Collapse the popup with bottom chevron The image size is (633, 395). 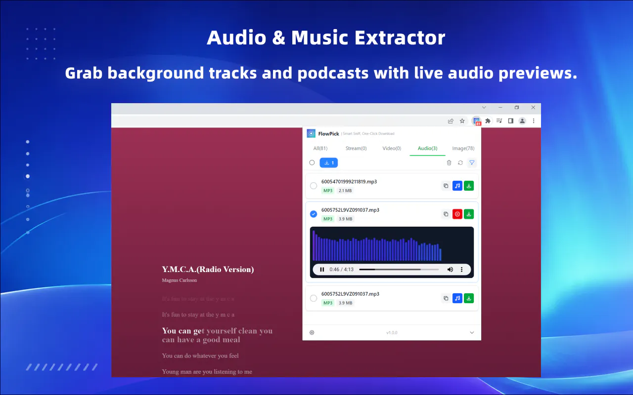coord(472,332)
